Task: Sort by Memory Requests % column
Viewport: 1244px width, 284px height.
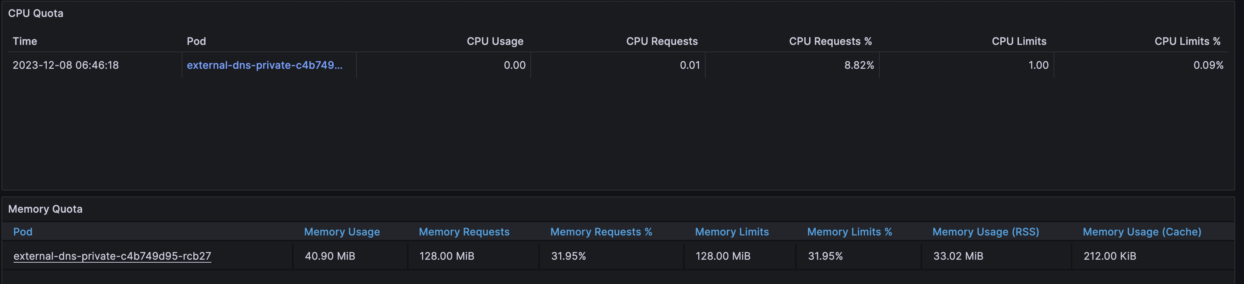Action: [x=601, y=232]
